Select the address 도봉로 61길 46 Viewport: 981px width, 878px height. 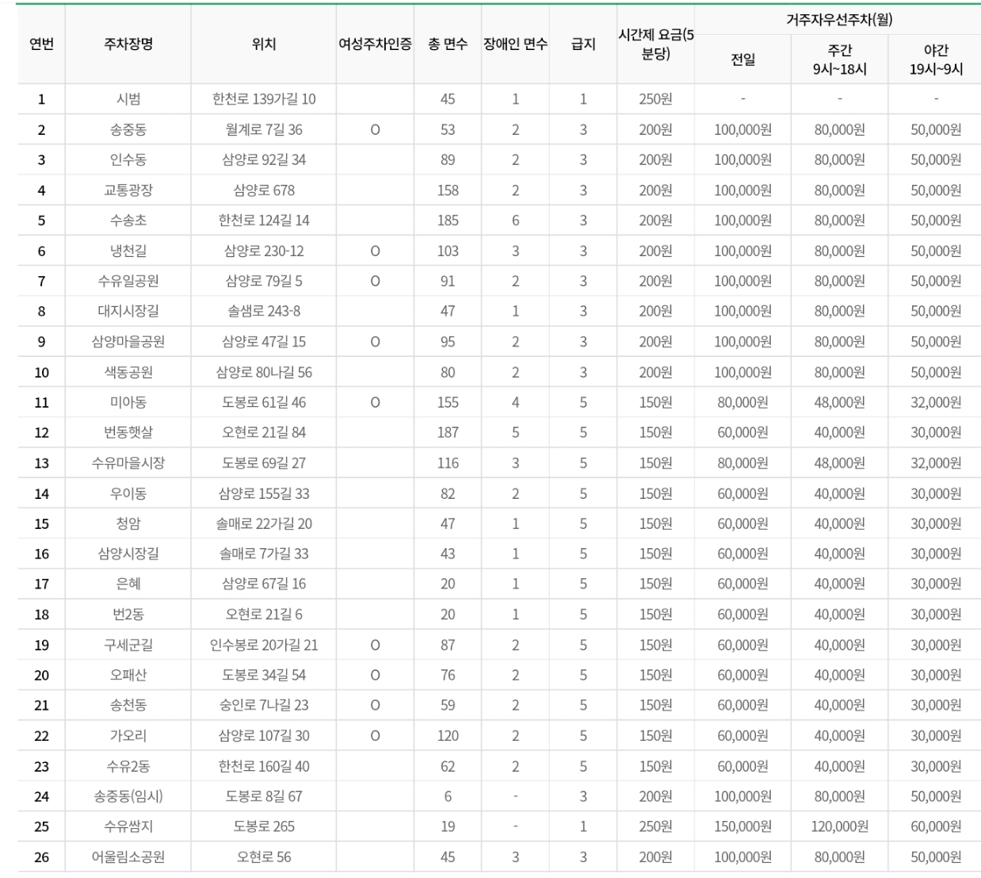[x=263, y=402]
